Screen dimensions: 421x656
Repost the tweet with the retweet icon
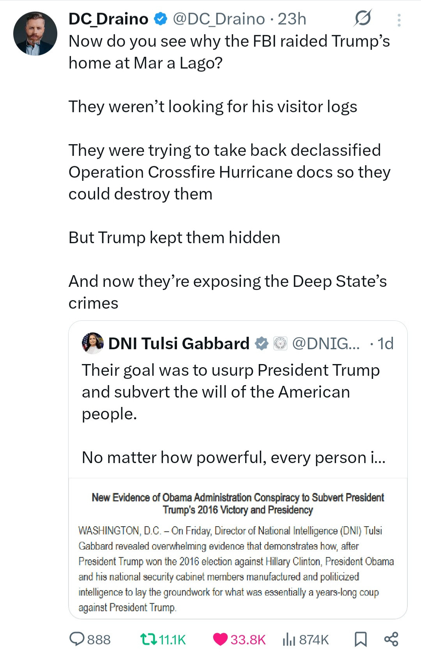pos(148,639)
